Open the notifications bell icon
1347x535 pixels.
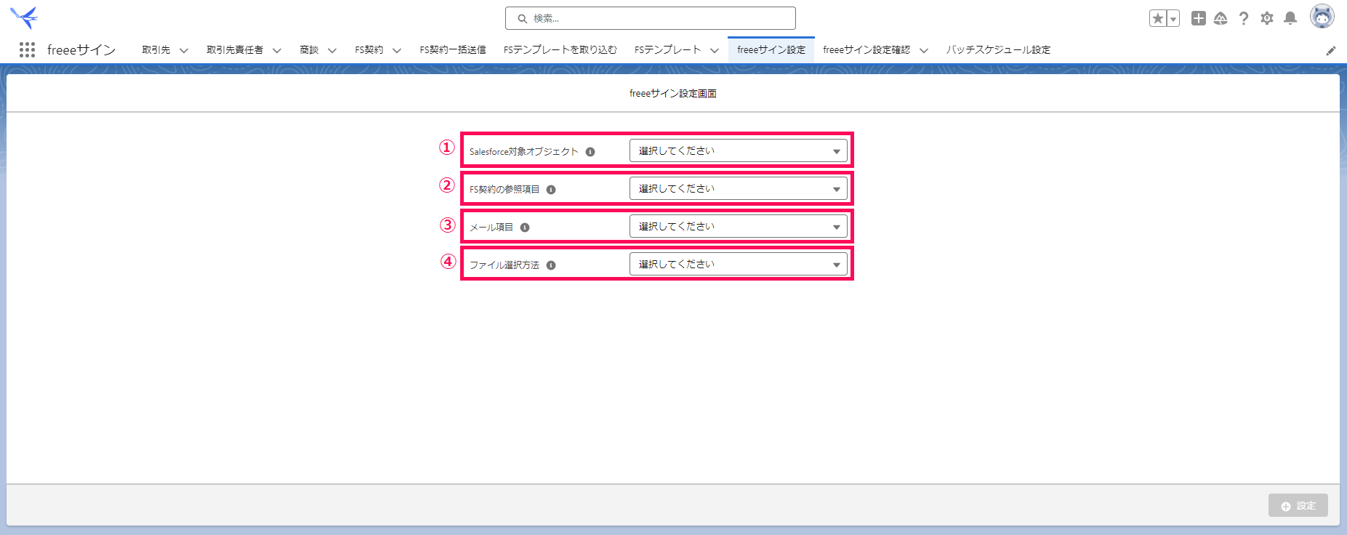coord(1290,18)
